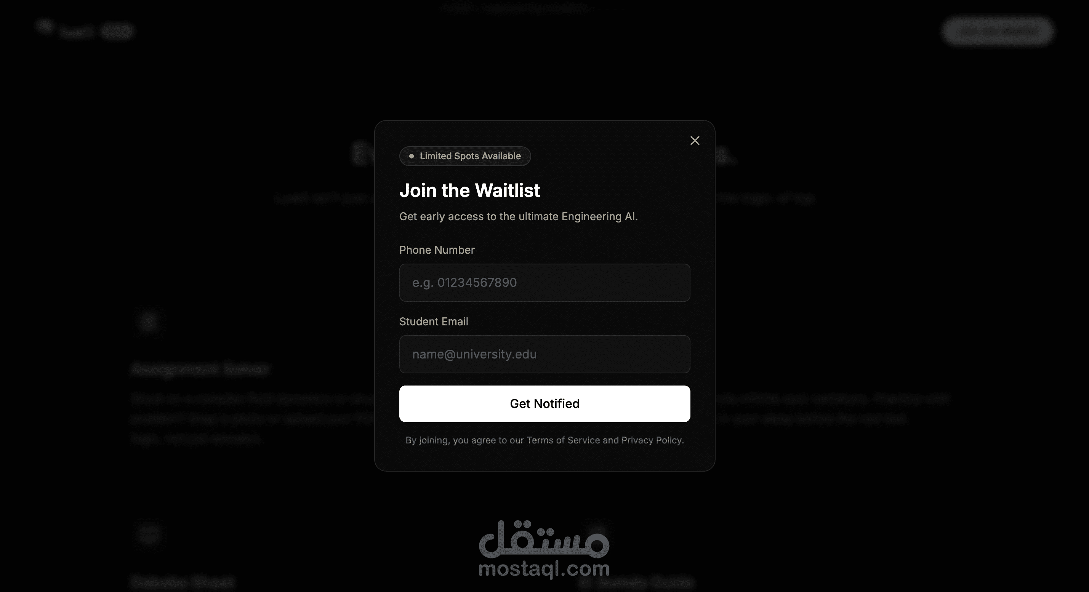Click the Arabic Mostaql watermark logo
The height and width of the screenshot is (592, 1089).
[x=544, y=539]
